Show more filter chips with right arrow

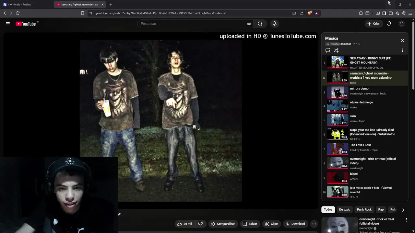(x=403, y=210)
